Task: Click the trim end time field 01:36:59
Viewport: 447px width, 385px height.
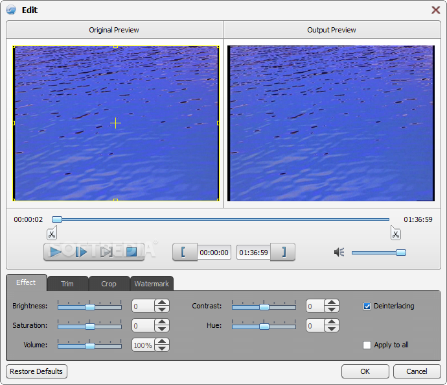Action: pyautogui.click(x=253, y=253)
